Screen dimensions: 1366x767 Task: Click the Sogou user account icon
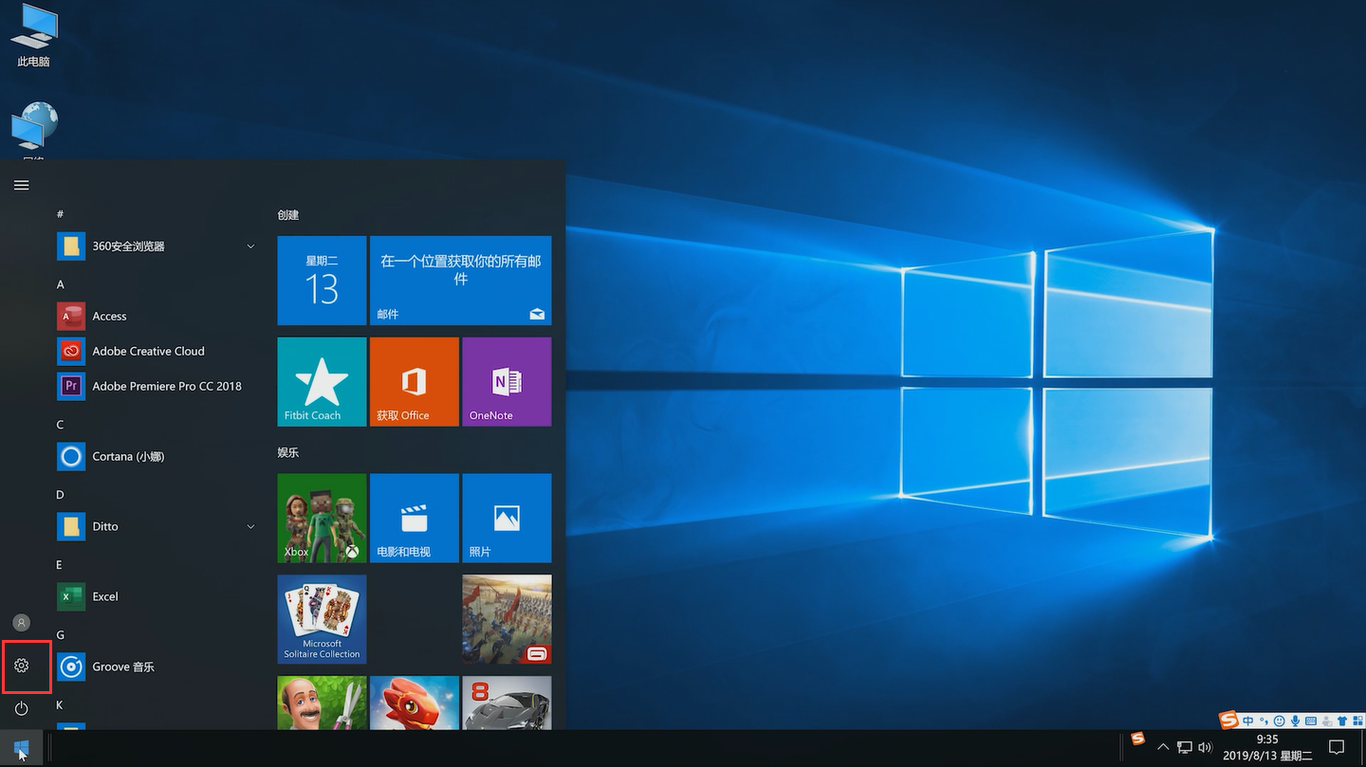(x=1327, y=721)
